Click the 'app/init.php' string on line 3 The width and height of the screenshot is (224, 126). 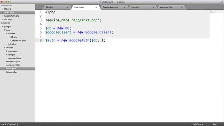(x=85, y=20)
